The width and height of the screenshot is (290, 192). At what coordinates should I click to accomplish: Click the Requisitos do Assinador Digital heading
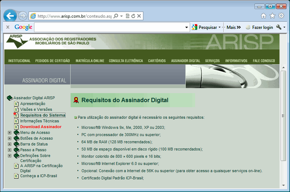pyautogui.click(x=125, y=100)
